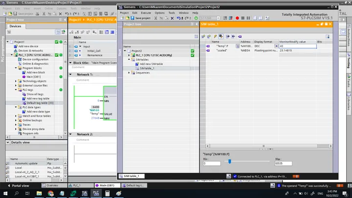Click the green power icon in PLCSIM toolbar
The width and height of the screenshot is (352, 198).
[x=196, y=18]
